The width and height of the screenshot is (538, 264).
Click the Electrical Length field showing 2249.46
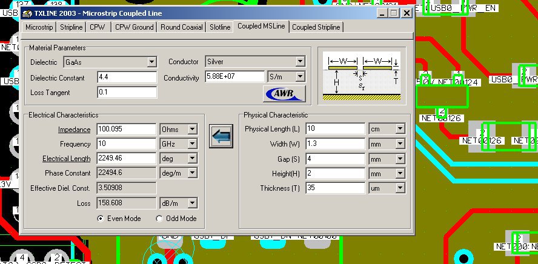click(x=127, y=159)
